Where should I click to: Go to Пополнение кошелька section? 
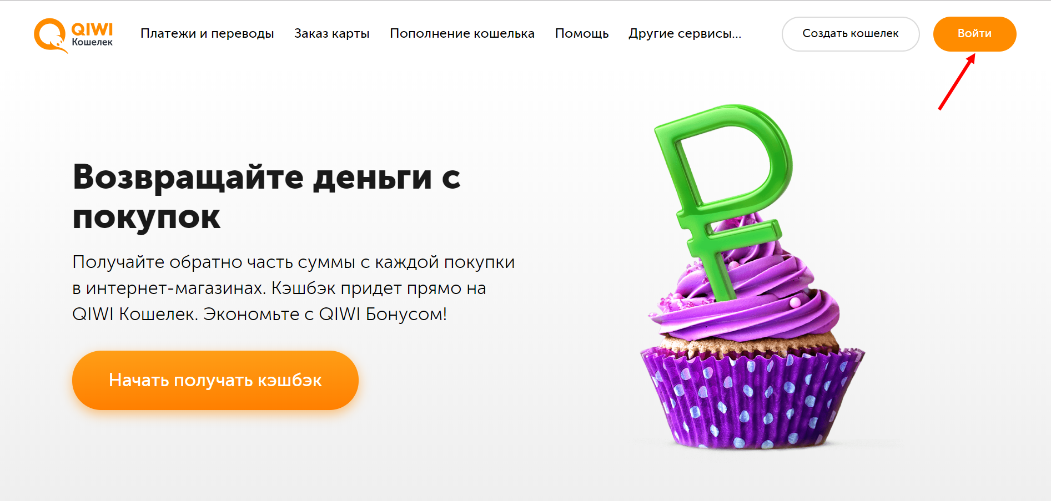pyautogui.click(x=462, y=33)
